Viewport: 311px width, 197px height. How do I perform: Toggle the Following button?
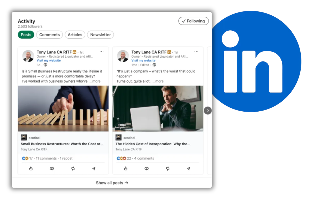click(193, 21)
